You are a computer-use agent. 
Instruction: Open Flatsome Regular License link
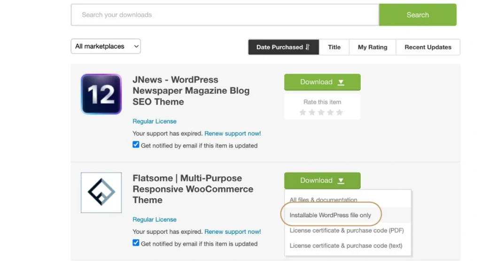(x=154, y=219)
